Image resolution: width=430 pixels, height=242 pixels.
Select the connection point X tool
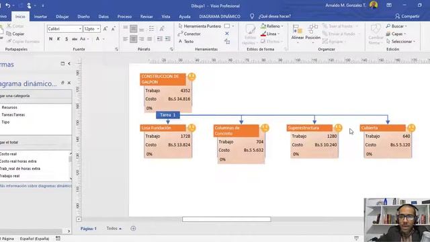(x=227, y=34)
